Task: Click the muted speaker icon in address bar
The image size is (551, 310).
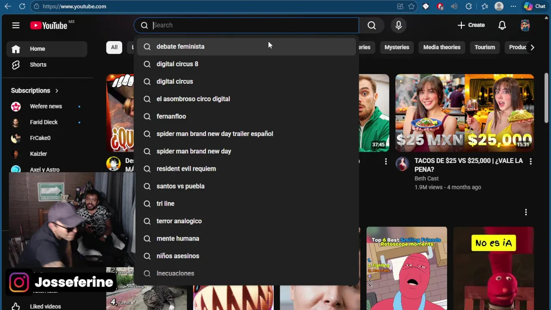Action: click(454, 6)
